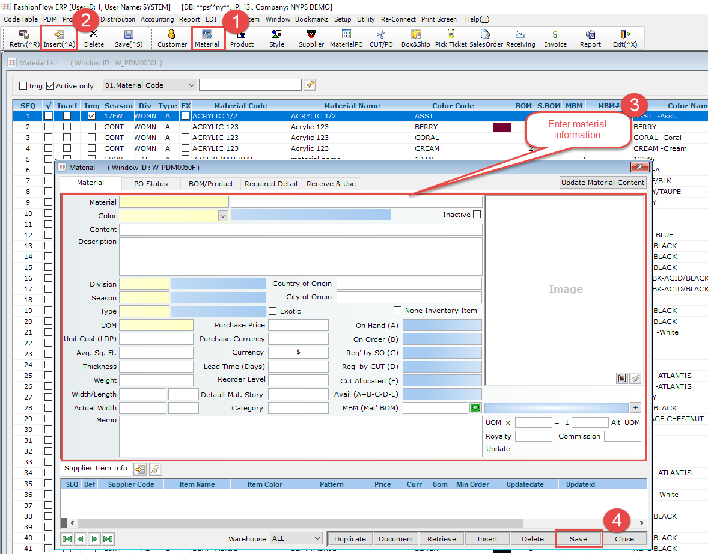Expand the Material Code search dropdown
This screenshot has height=554, width=708.
point(191,85)
